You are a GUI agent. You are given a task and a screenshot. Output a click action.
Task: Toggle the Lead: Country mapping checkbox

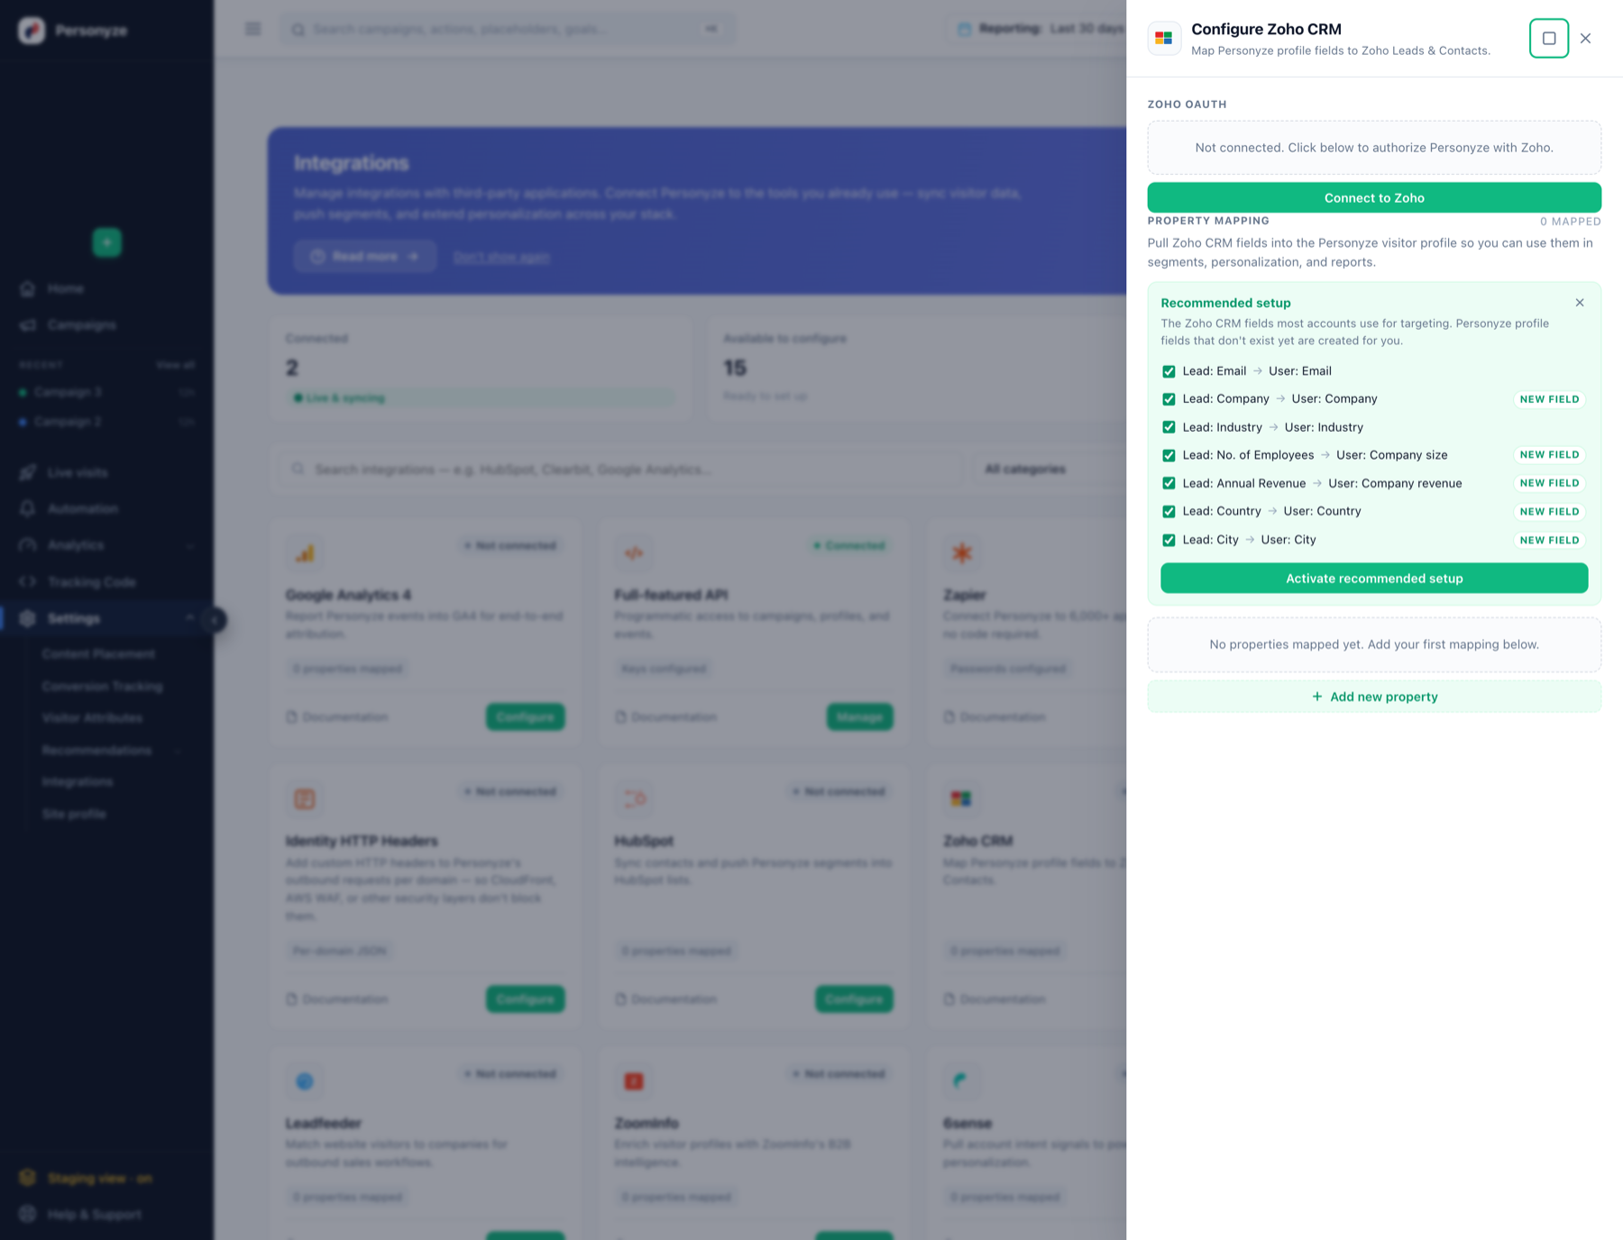click(x=1169, y=511)
